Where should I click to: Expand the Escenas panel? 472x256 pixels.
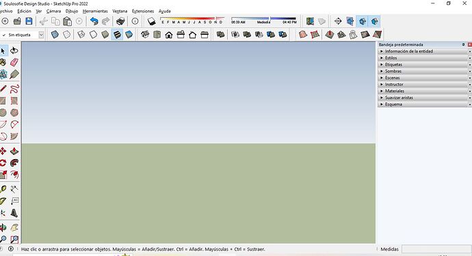pyautogui.click(x=424, y=78)
